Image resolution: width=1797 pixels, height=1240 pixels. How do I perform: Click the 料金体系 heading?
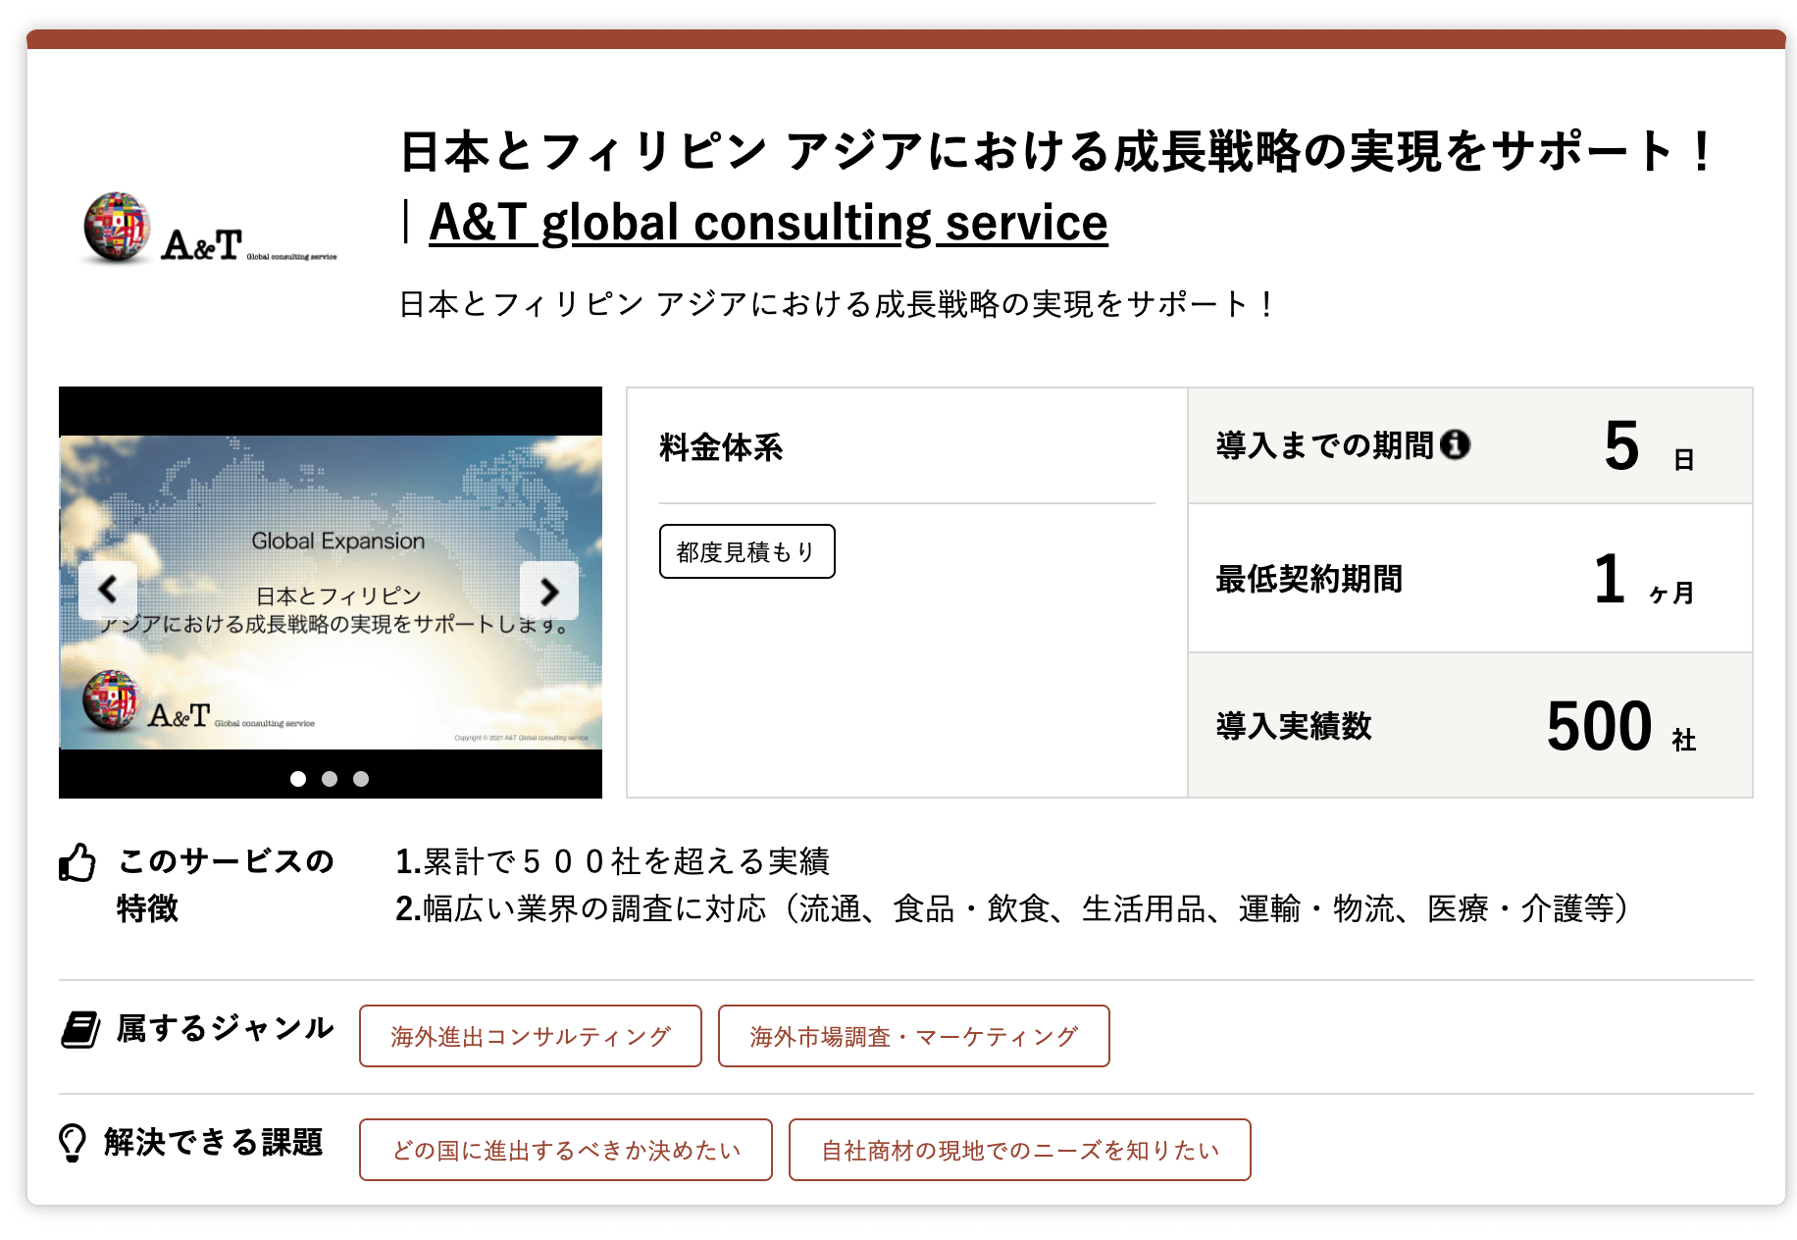(x=721, y=447)
